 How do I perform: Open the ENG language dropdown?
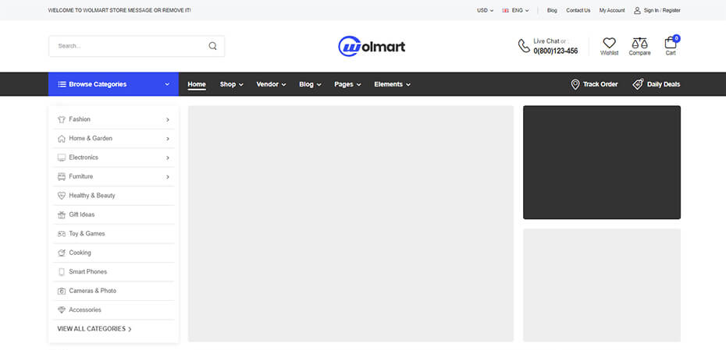tap(516, 10)
